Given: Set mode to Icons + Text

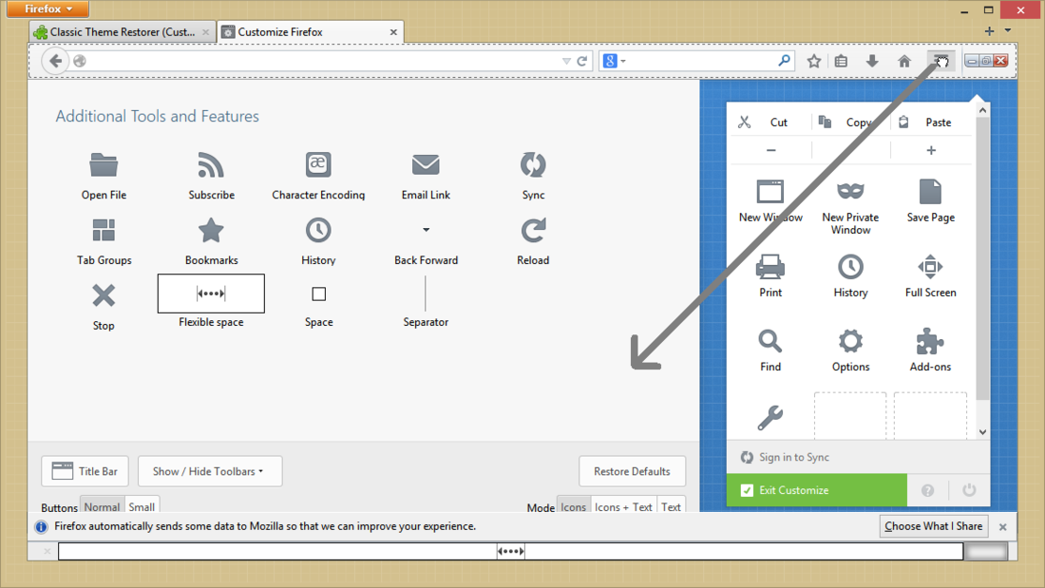Looking at the screenshot, I should pos(623,506).
